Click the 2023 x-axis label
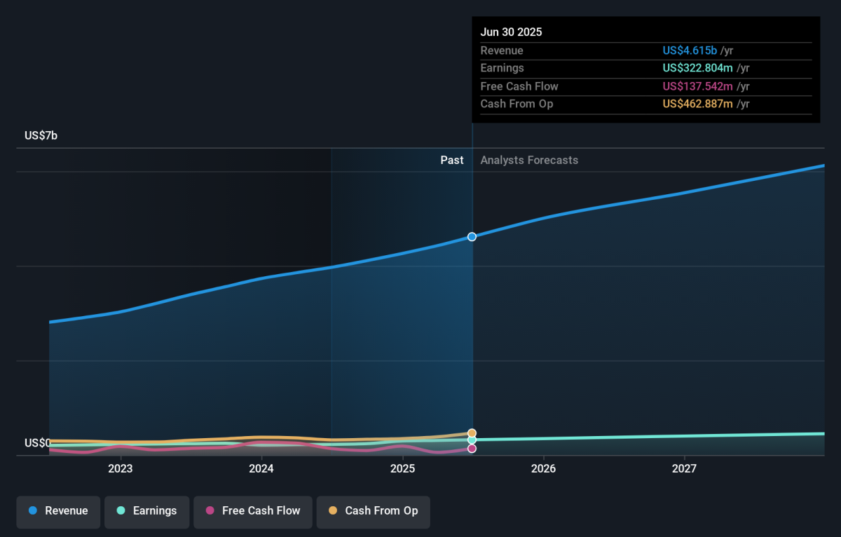 pos(120,468)
